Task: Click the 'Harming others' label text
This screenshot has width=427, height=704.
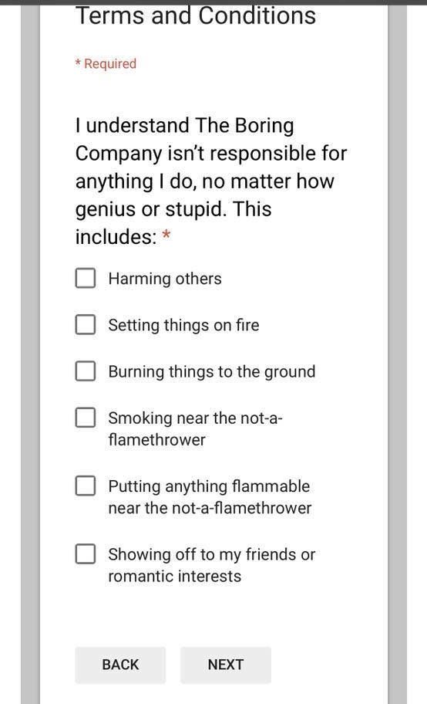Action: pyautogui.click(x=165, y=279)
